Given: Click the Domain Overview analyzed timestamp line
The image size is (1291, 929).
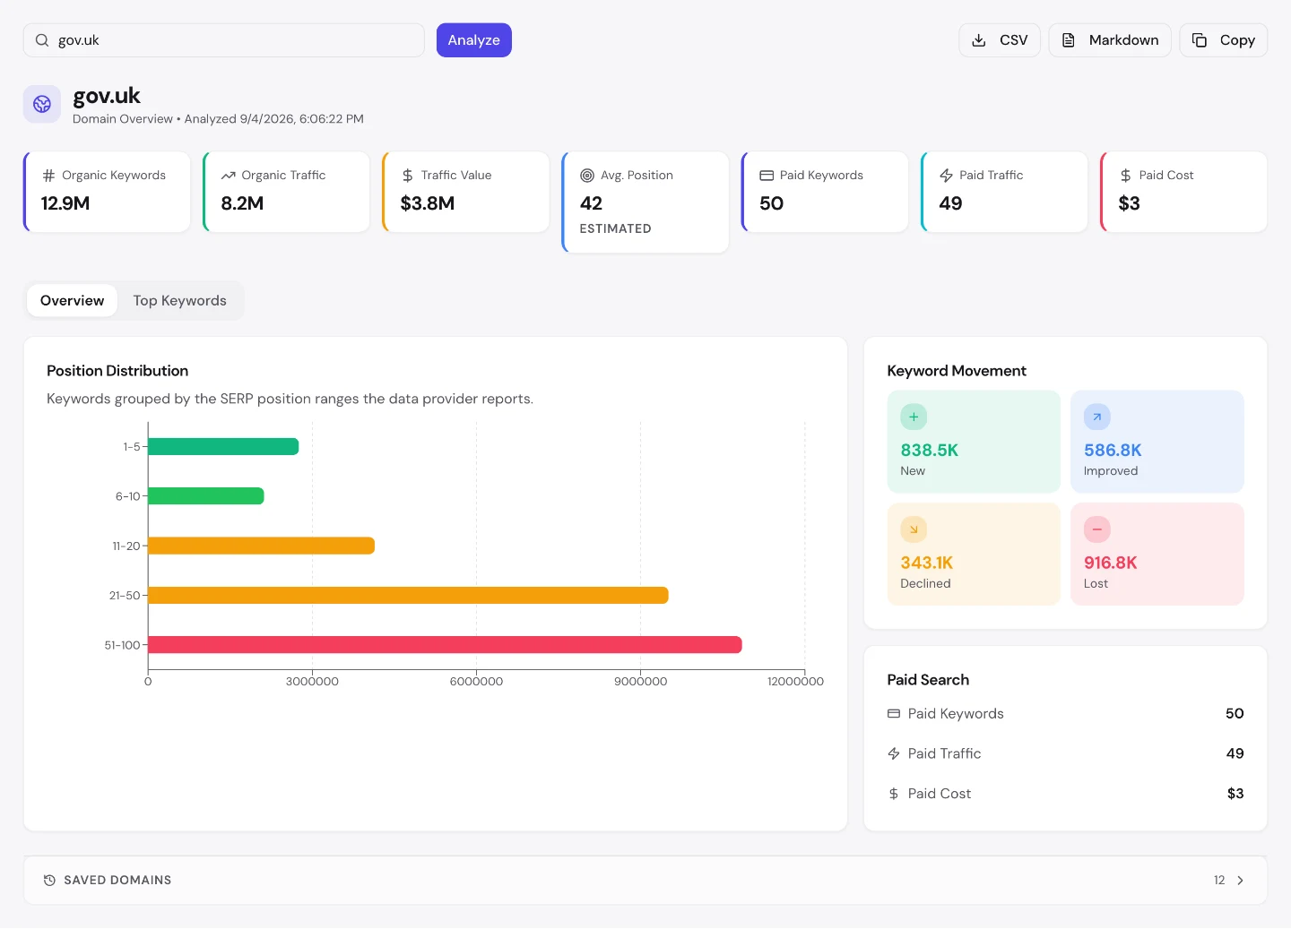Looking at the screenshot, I should coord(218,119).
